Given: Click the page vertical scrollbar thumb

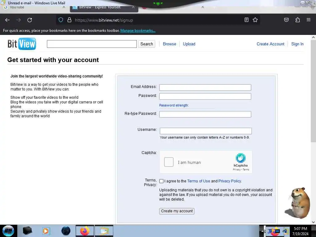Looking at the screenshot, I should 314,91.
